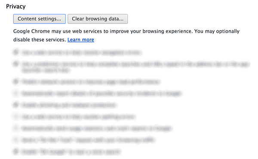Click the Privacy section heading
The width and height of the screenshot is (258, 159).
16,6
